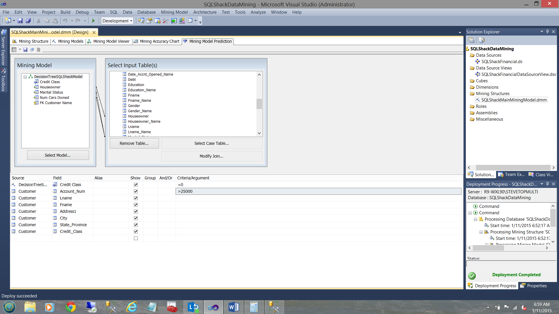
Task: Save the prediction query with the designer's disk icon
Action: (25, 50)
